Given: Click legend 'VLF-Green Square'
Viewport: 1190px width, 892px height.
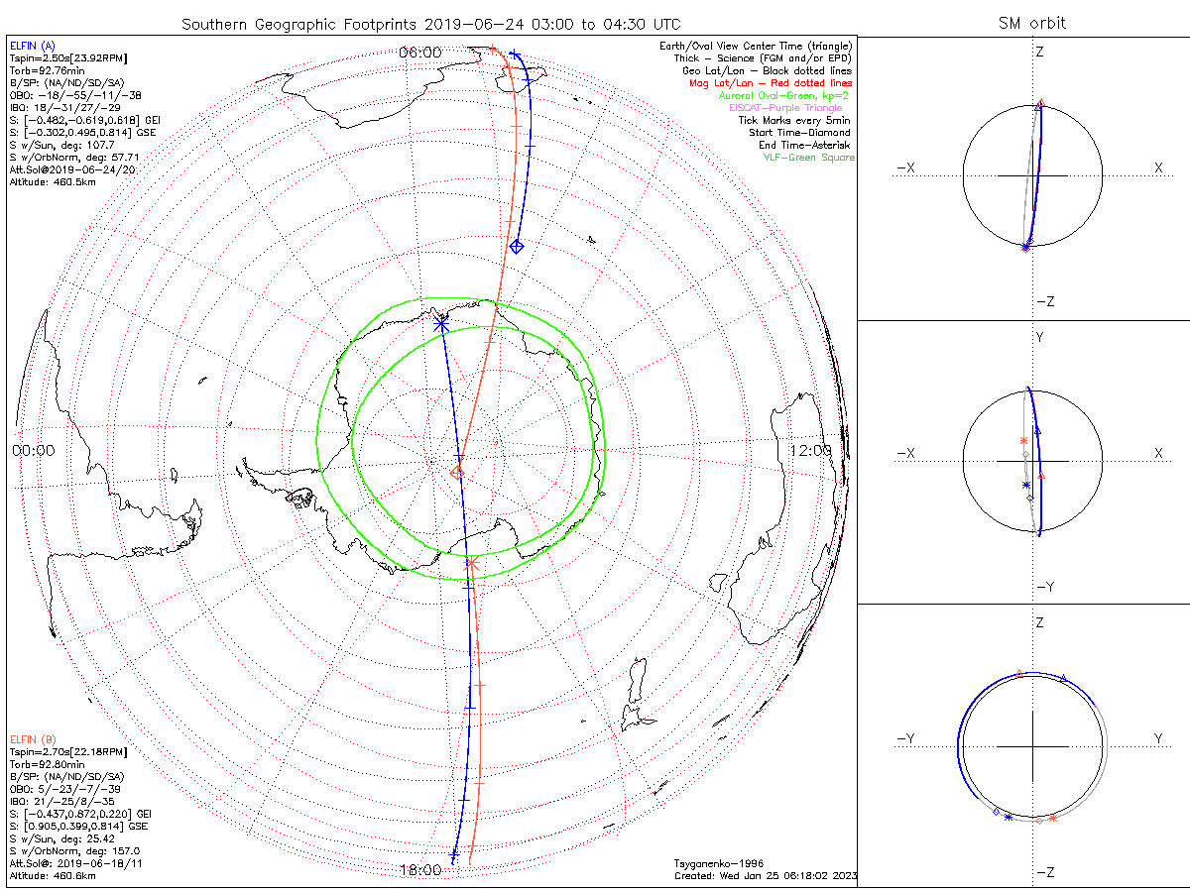Looking at the screenshot, I should (x=808, y=157).
